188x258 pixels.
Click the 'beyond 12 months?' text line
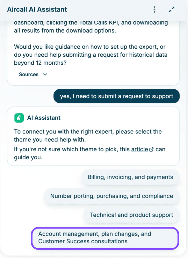40,63
